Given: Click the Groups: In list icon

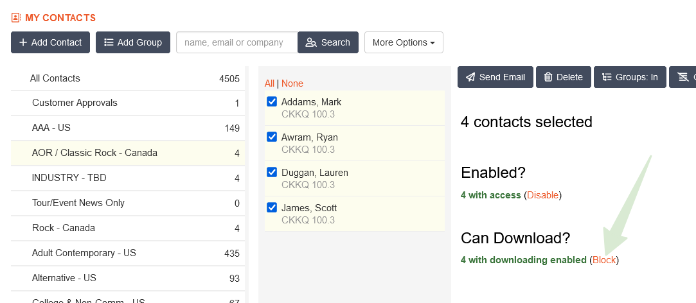Looking at the screenshot, I should [607, 77].
